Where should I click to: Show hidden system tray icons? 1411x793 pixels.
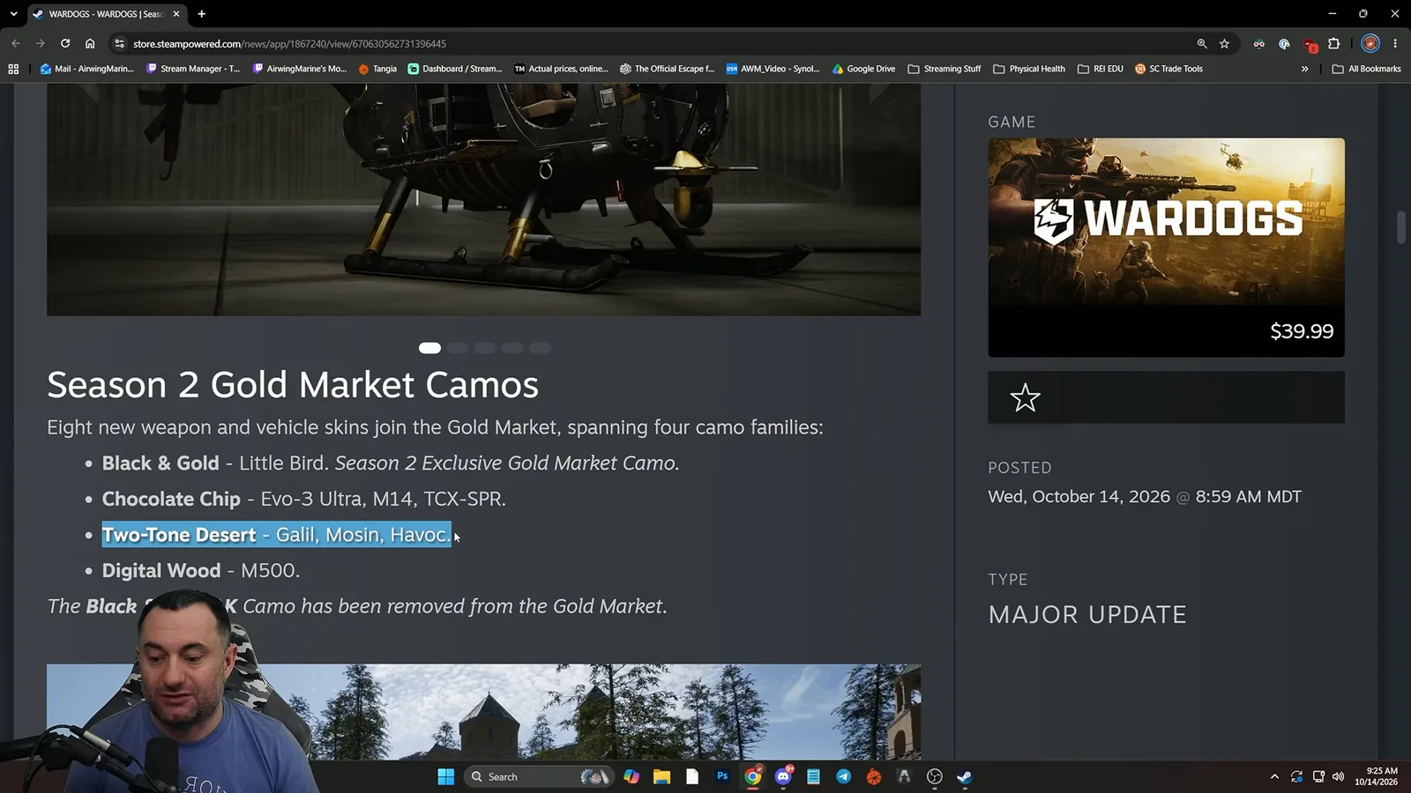pos(1274,776)
